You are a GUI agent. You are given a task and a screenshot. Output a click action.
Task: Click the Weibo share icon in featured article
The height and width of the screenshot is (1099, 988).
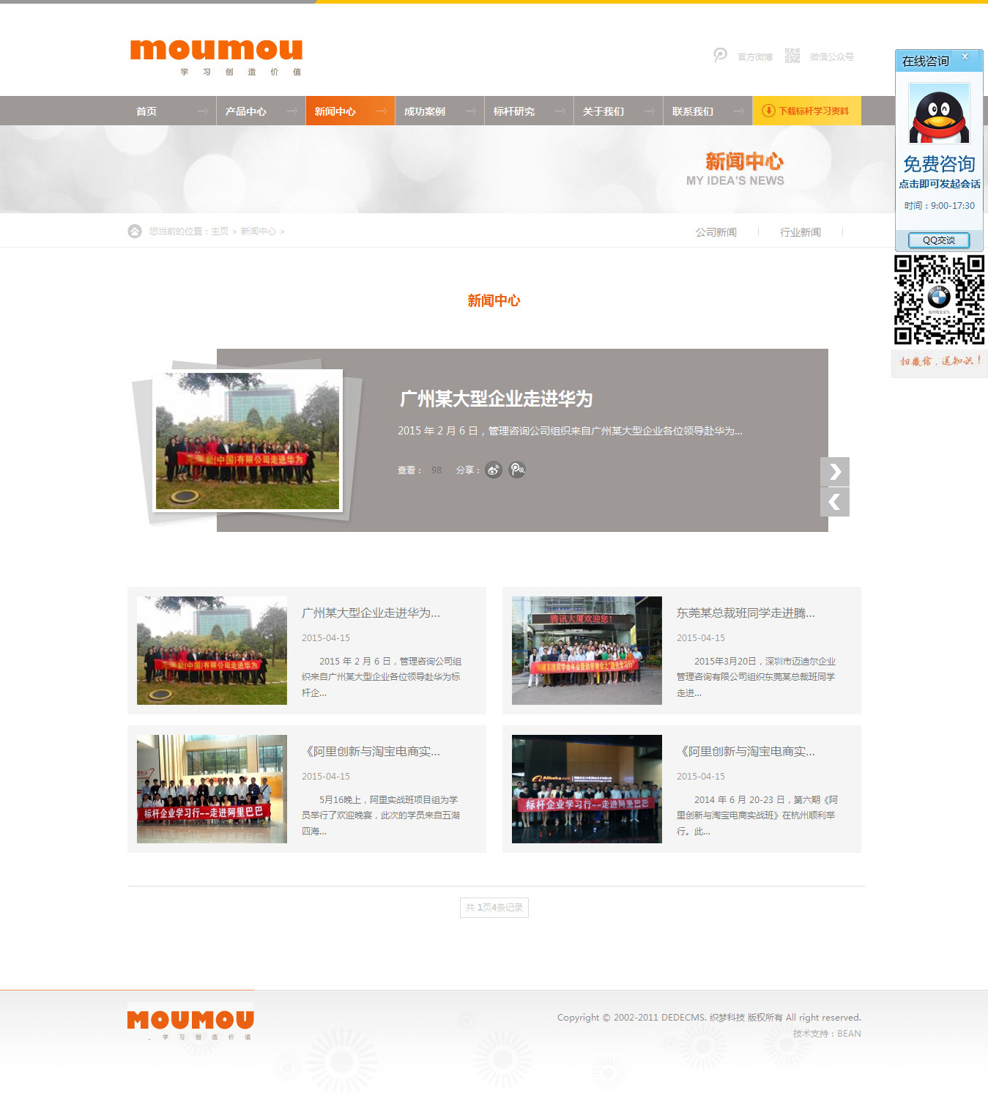click(494, 470)
